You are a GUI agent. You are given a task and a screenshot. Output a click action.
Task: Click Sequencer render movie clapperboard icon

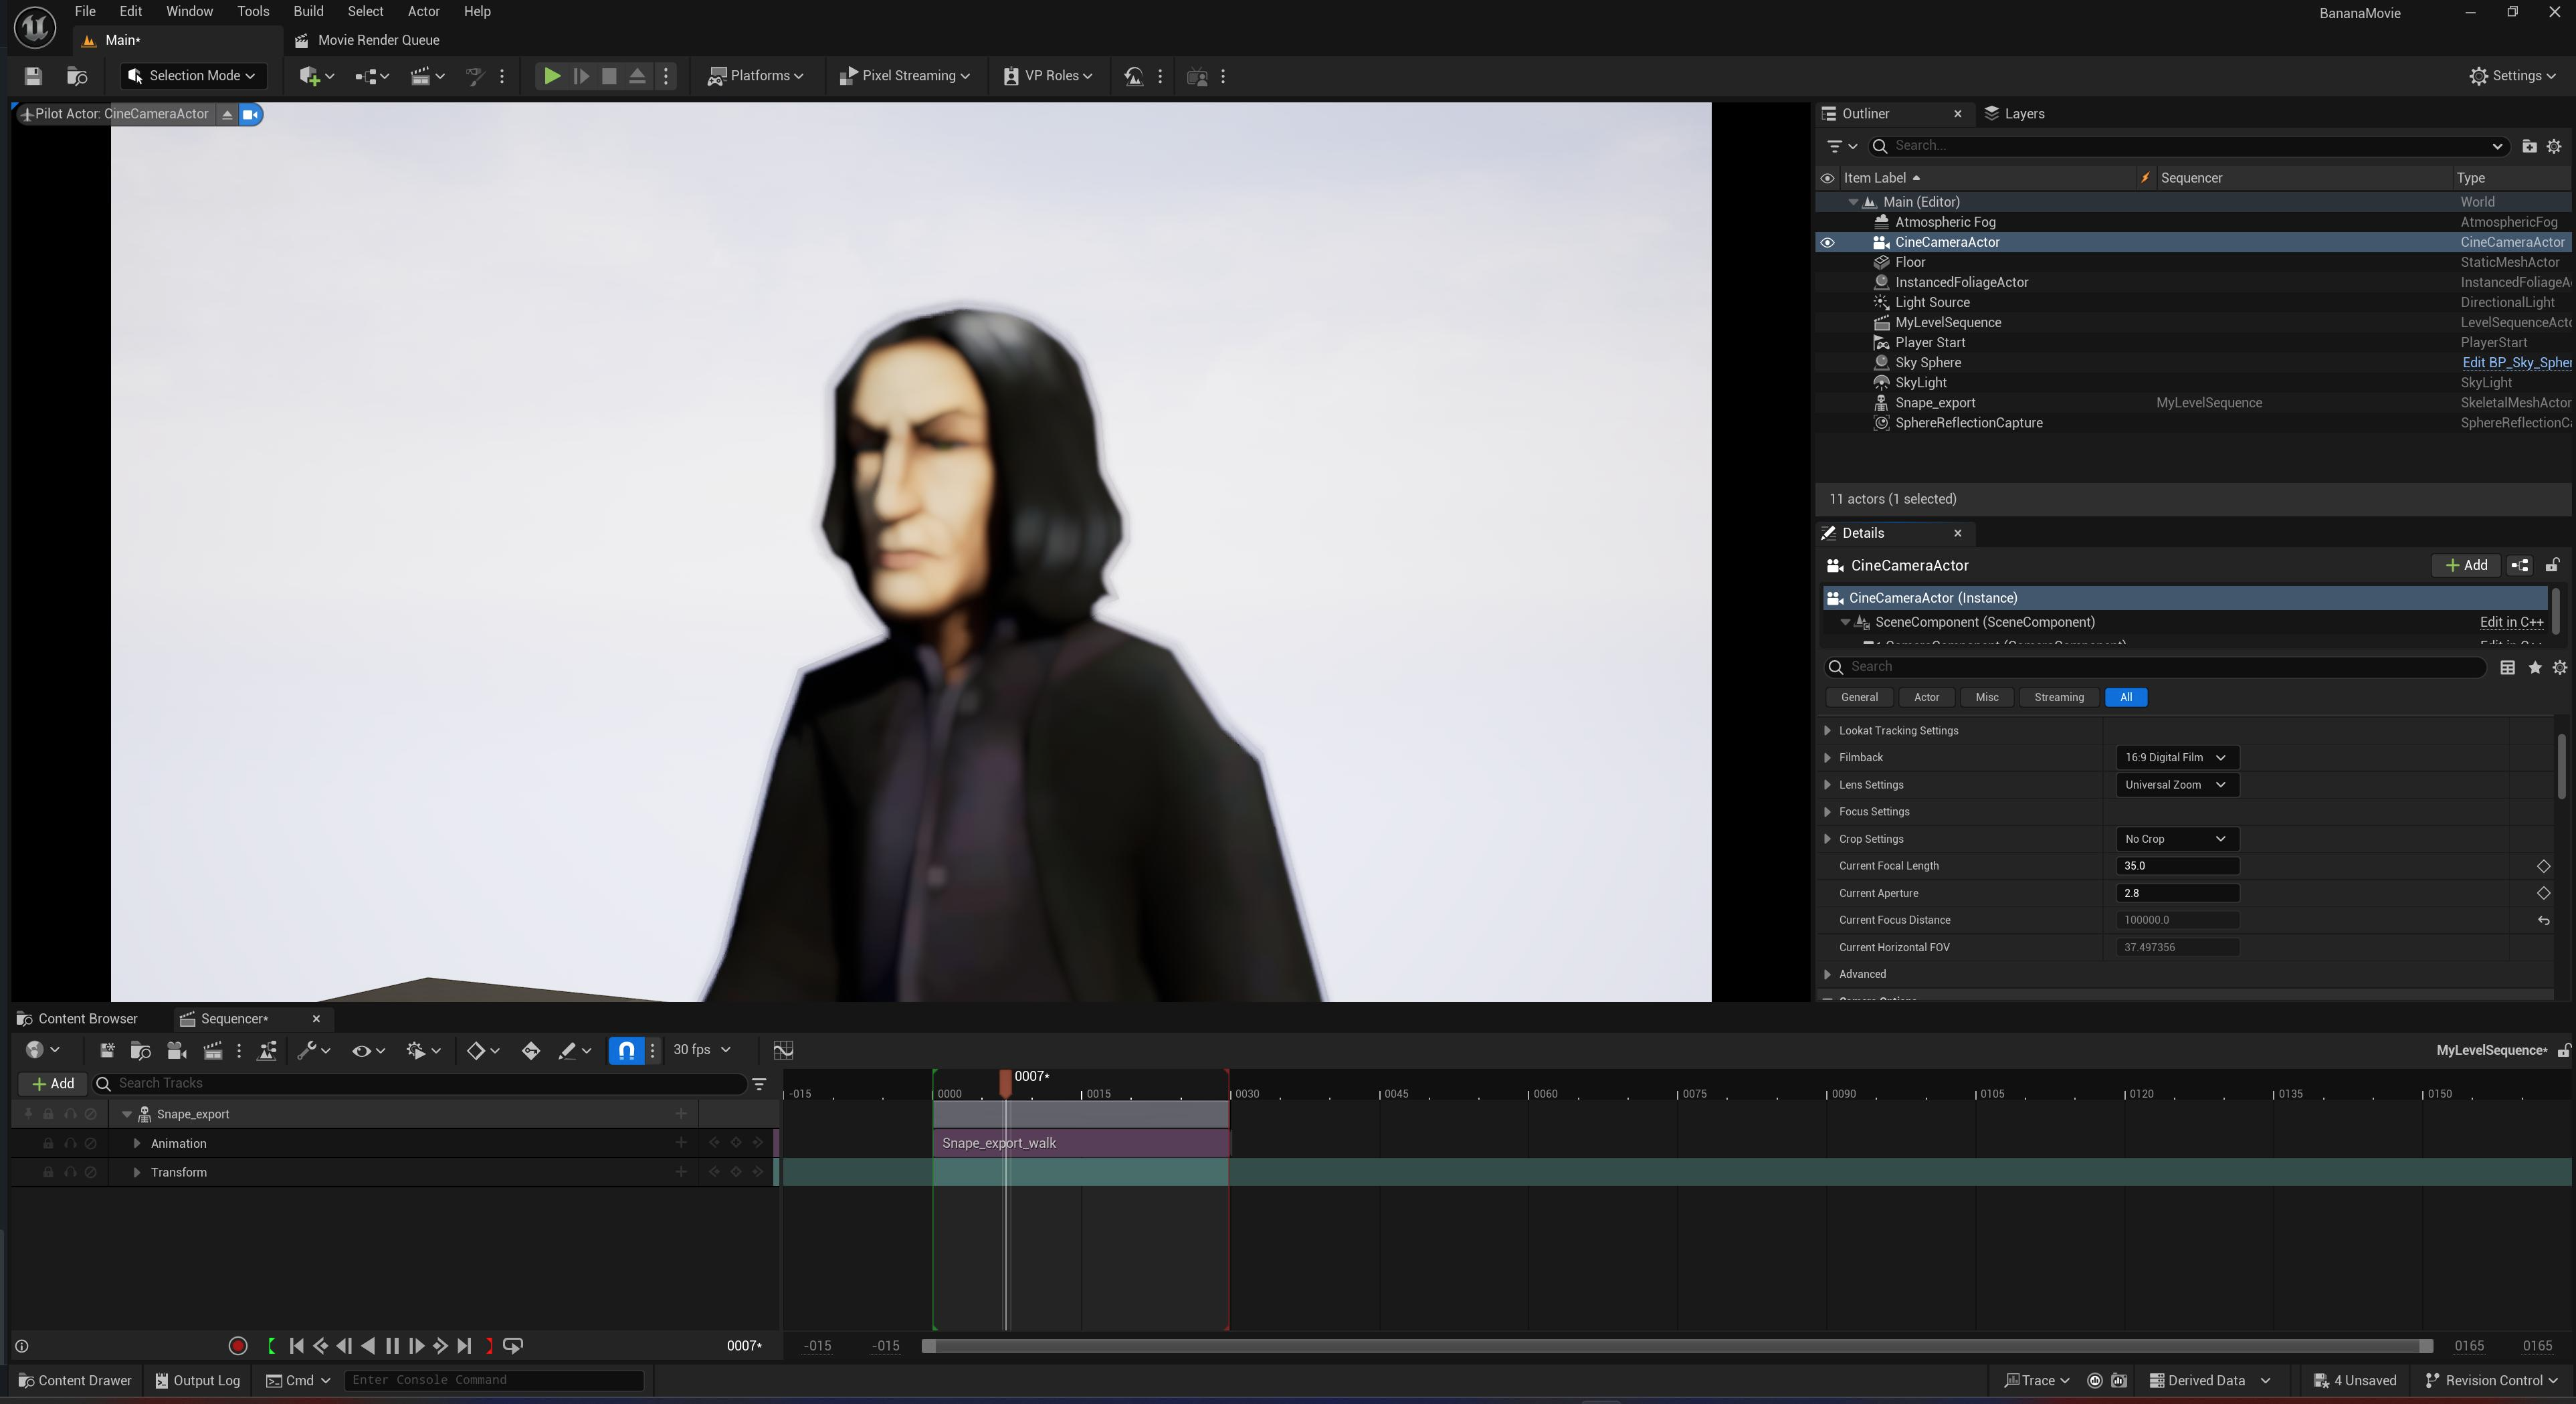point(212,1050)
